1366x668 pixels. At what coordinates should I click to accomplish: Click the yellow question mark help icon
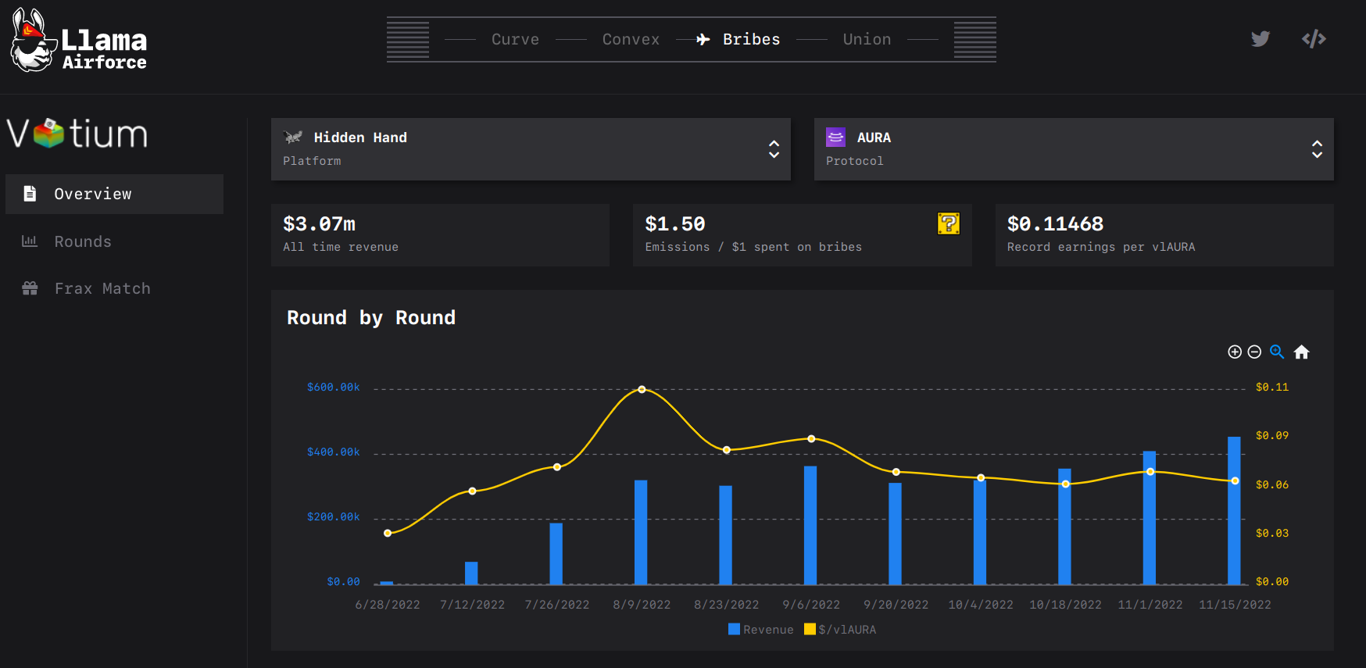[948, 223]
